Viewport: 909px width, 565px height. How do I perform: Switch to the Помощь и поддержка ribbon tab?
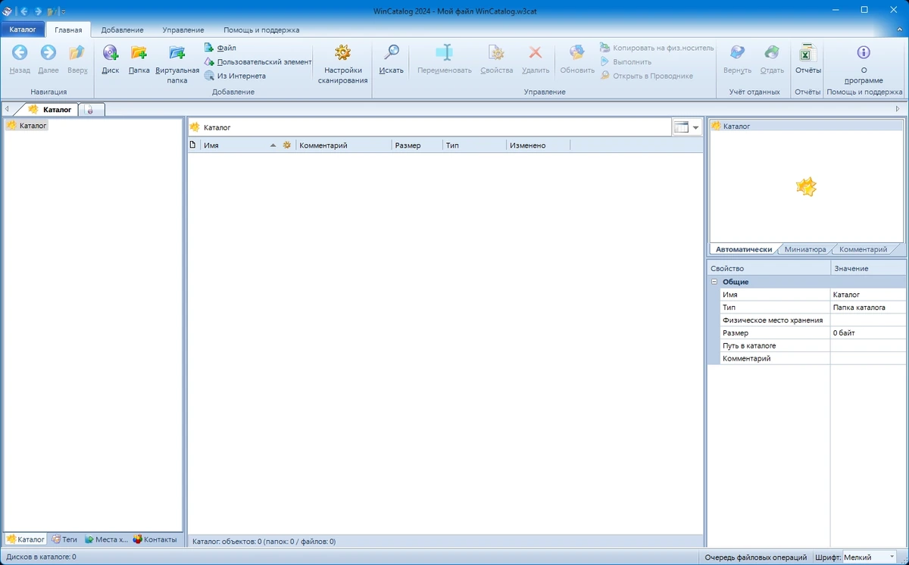click(x=261, y=30)
